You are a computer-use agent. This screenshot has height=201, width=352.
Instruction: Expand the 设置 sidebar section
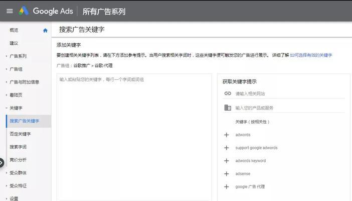coord(7,199)
